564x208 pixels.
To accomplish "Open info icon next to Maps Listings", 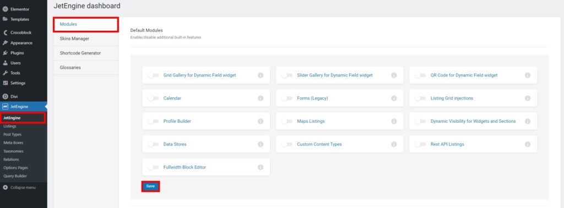I will click(394, 121).
